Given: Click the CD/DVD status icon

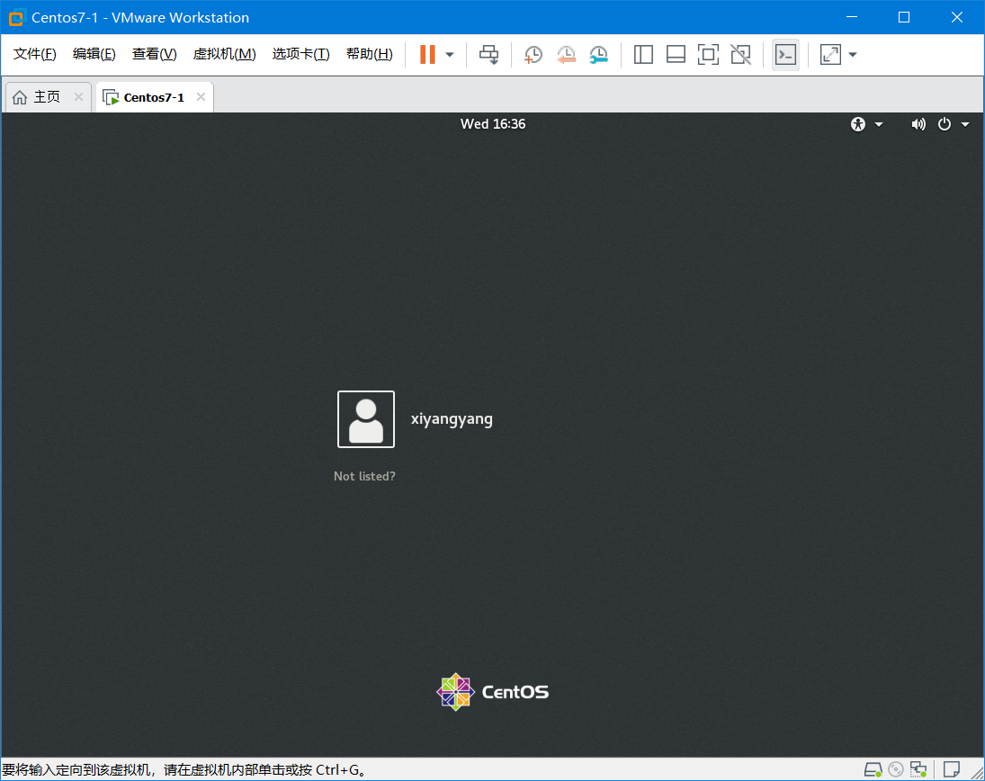Looking at the screenshot, I should 895,769.
